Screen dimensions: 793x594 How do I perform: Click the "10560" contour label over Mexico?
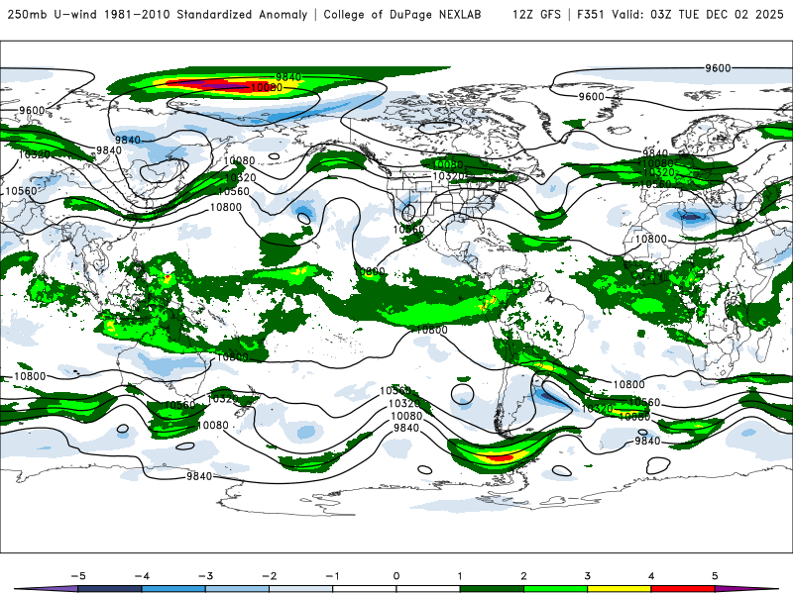click(408, 230)
